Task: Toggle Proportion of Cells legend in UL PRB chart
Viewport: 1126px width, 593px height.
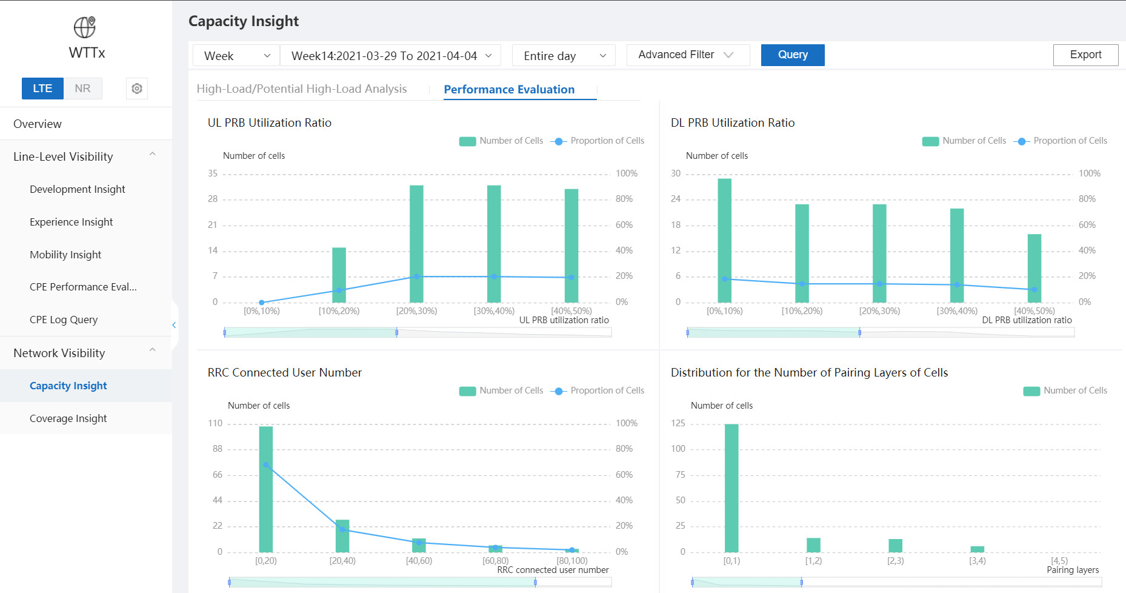Action: (598, 141)
